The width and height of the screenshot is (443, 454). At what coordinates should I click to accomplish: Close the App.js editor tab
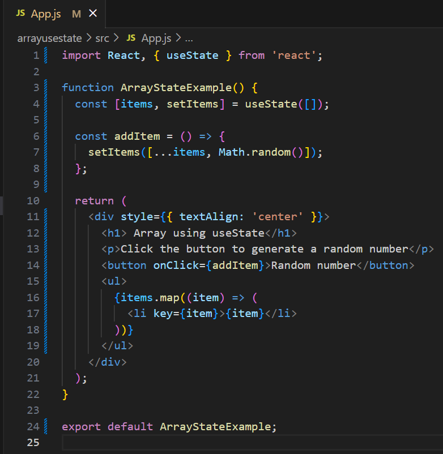(x=93, y=14)
